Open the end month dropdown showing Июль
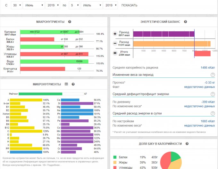Screen dimensions: 218x169 coord(91,5)
